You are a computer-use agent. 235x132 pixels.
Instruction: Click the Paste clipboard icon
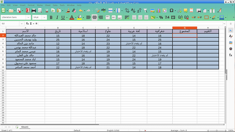point(59,11)
